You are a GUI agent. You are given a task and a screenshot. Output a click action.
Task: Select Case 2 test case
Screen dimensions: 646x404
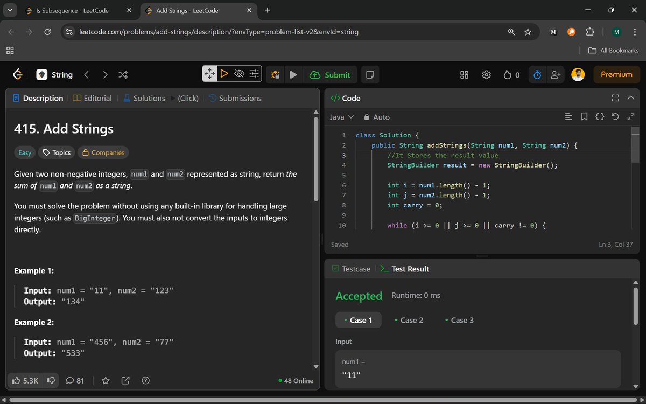[409, 320]
